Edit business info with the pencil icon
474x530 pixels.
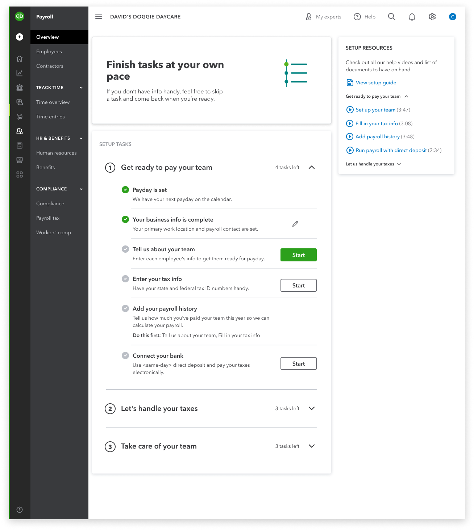[295, 224]
